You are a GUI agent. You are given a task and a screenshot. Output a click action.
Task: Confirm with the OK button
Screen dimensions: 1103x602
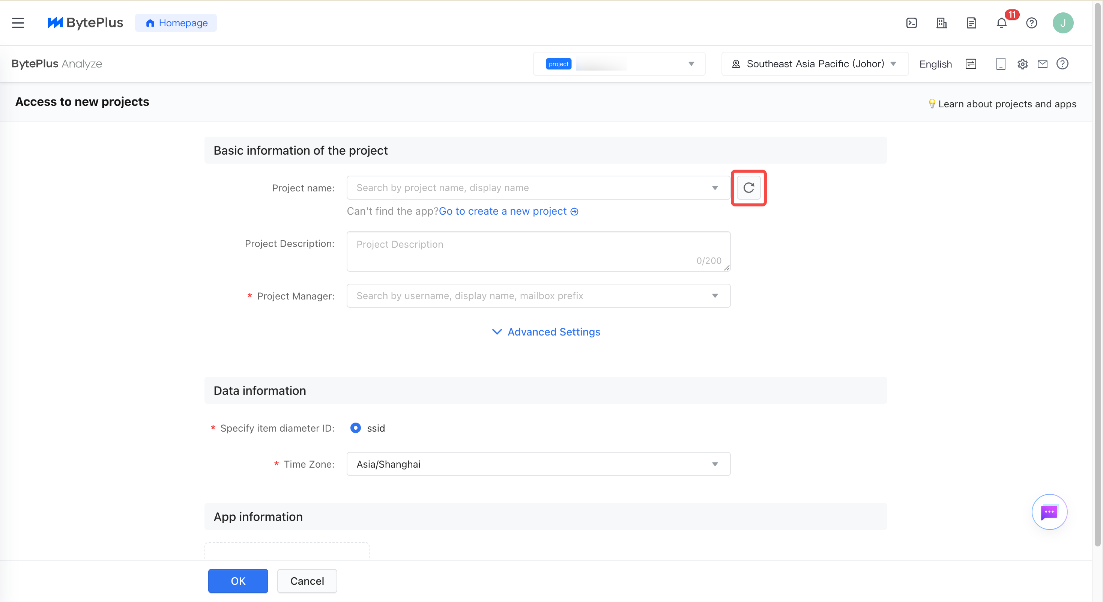point(238,581)
